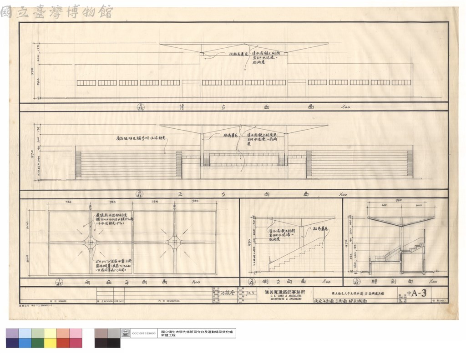Select the black swatch
Screen dimensions: 466x354
pyautogui.click(x=114, y=343)
